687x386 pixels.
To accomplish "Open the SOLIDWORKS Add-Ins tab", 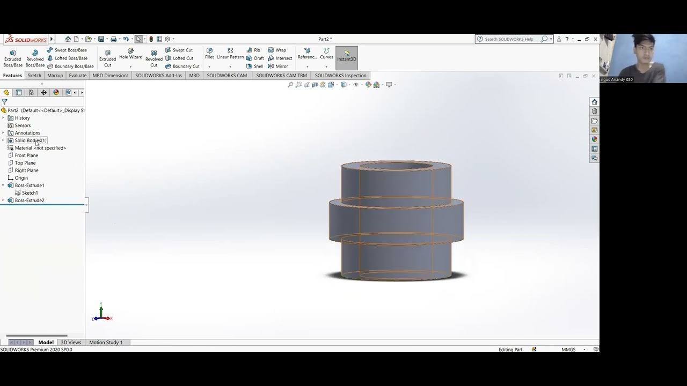I will (x=158, y=76).
